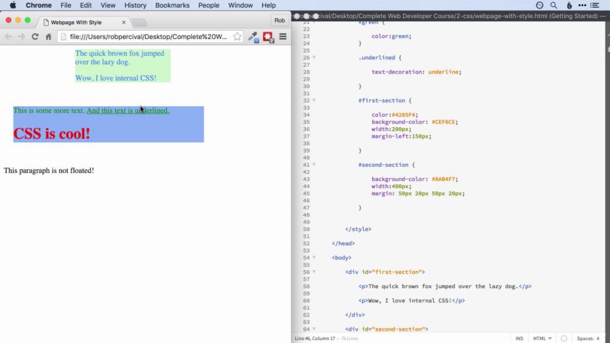This screenshot has width=610, height=343.
Task: Click the #CEF6CE background color value
Action: tap(443, 122)
